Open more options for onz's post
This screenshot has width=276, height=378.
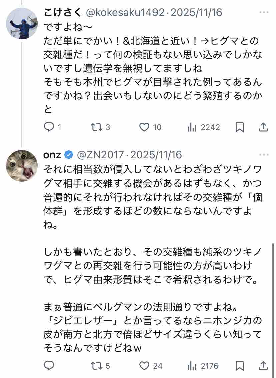click(264, 155)
